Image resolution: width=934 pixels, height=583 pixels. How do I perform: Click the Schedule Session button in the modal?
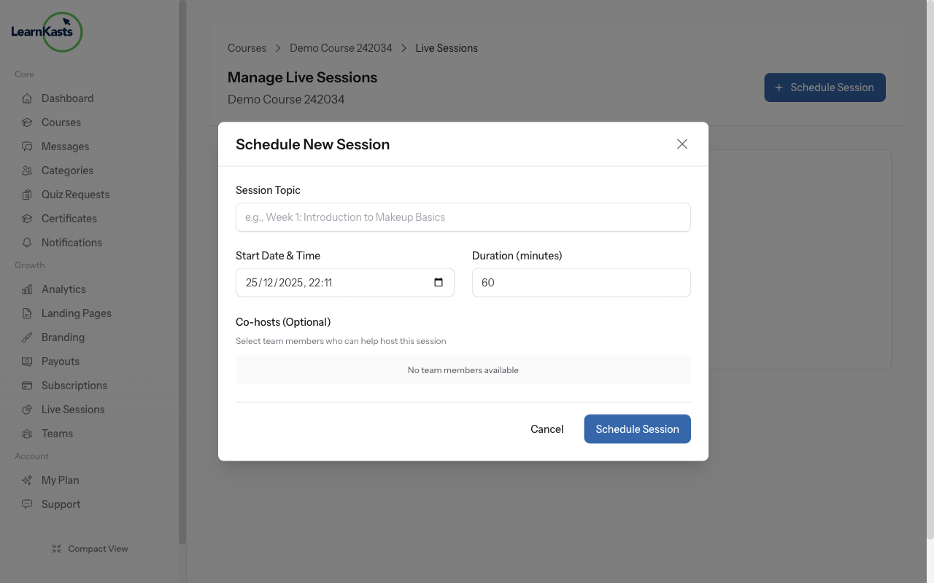coord(636,429)
